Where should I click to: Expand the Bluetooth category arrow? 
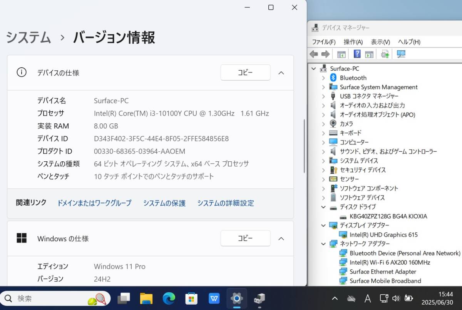point(323,78)
